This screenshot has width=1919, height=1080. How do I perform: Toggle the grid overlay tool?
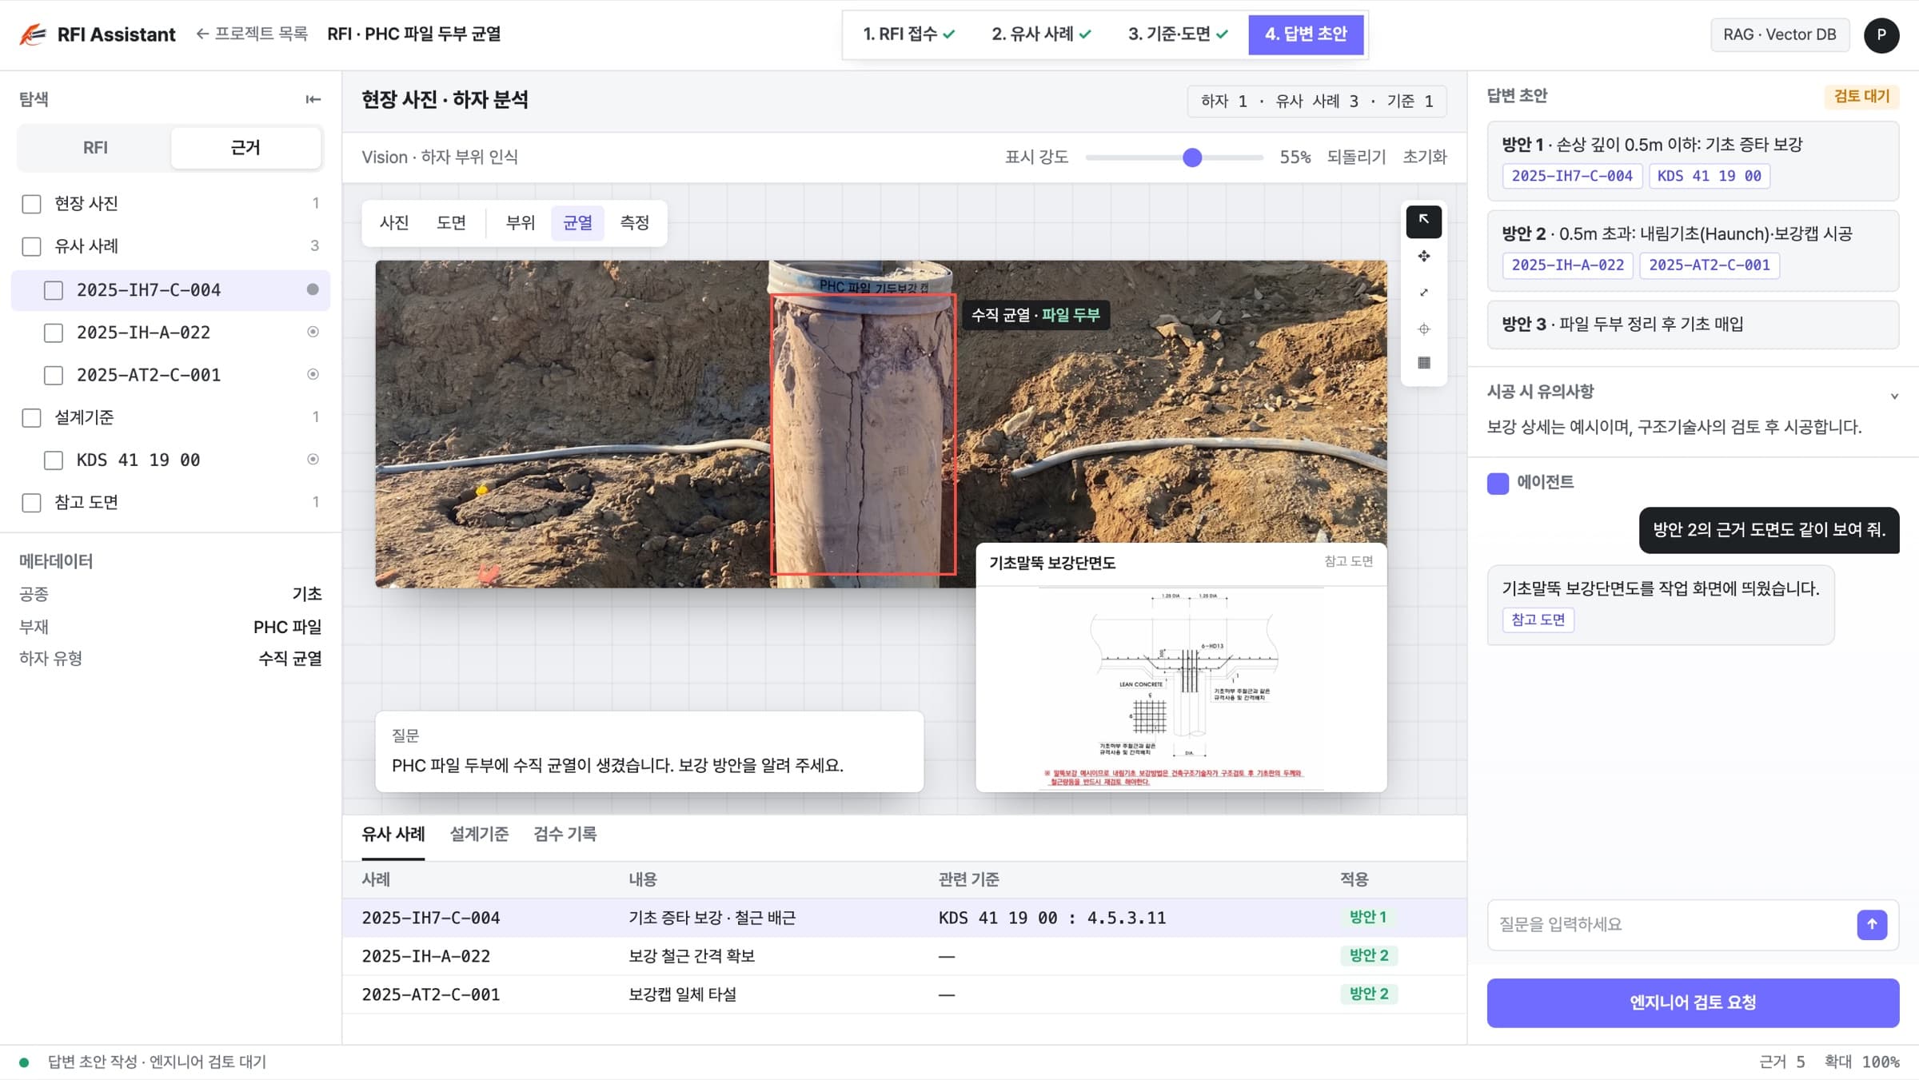(x=1423, y=363)
